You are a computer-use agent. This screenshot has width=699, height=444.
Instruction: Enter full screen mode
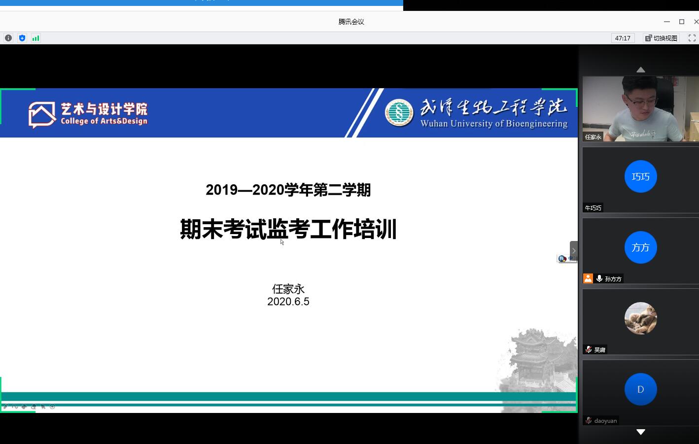coord(692,38)
